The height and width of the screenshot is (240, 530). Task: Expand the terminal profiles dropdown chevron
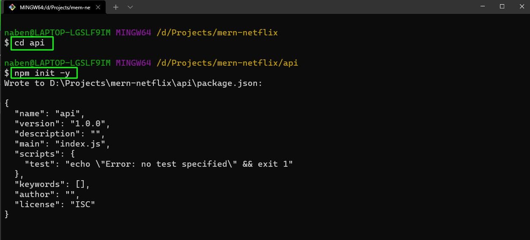click(x=130, y=7)
